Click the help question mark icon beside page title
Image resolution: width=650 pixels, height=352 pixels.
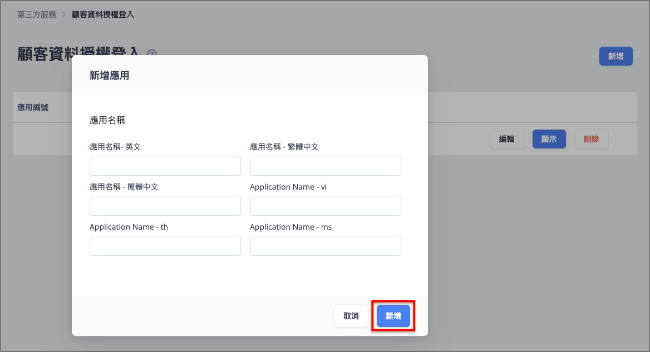pyautogui.click(x=152, y=52)
